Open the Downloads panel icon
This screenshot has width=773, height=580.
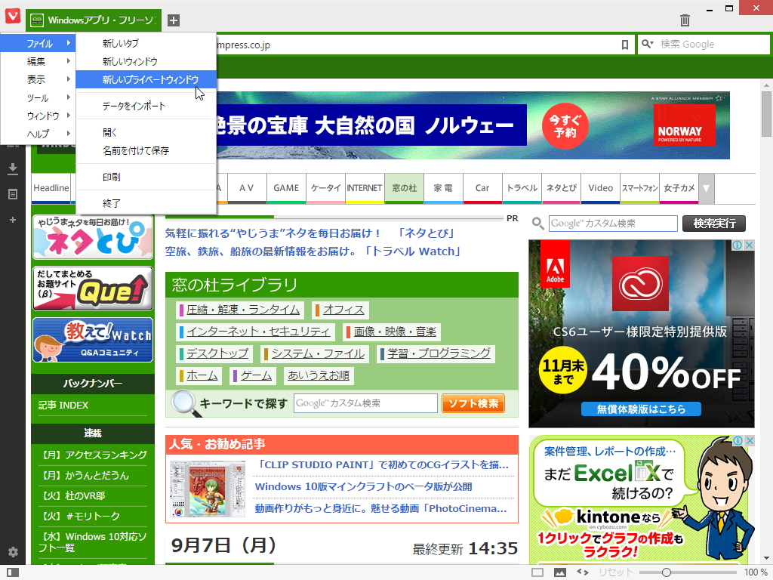(12, 168)
